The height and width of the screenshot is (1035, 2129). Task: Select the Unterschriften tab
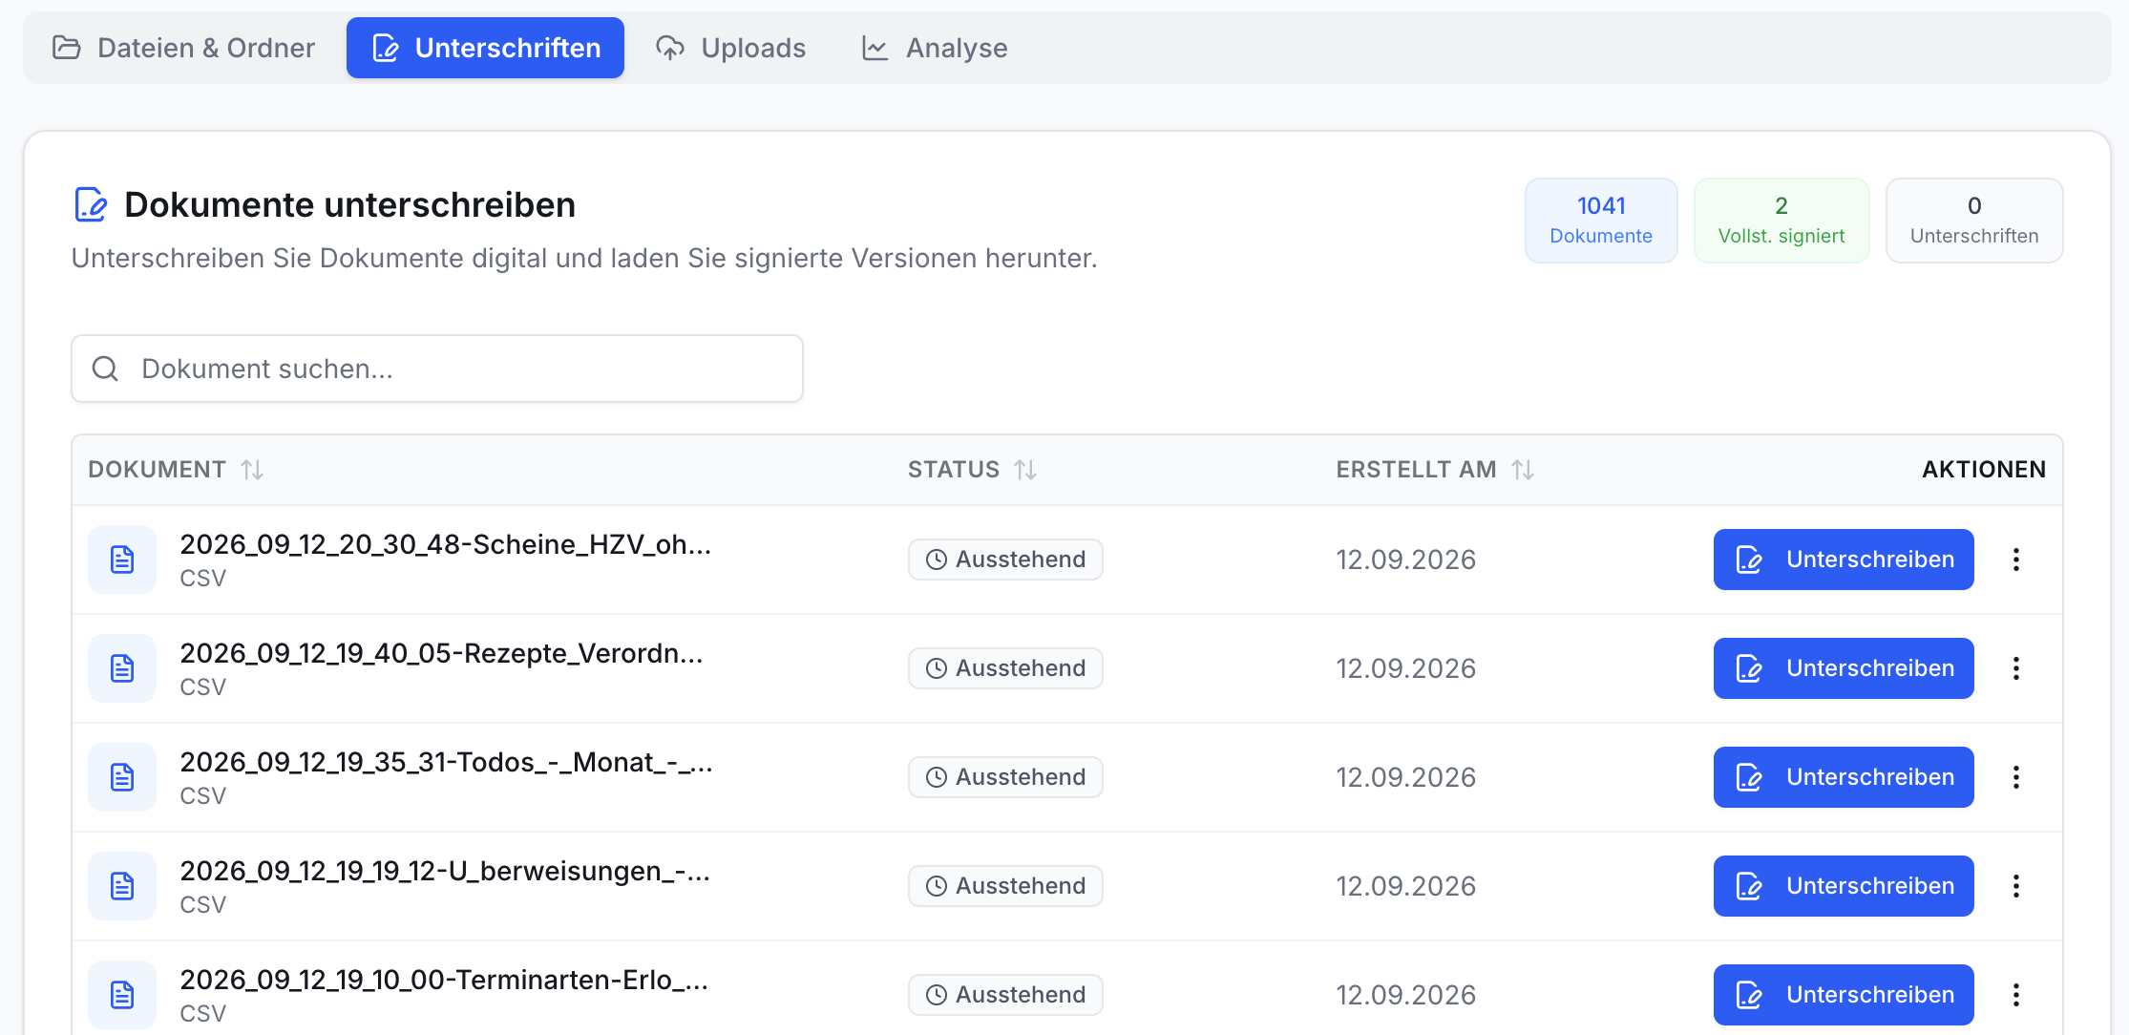click(x=485, y=48)
